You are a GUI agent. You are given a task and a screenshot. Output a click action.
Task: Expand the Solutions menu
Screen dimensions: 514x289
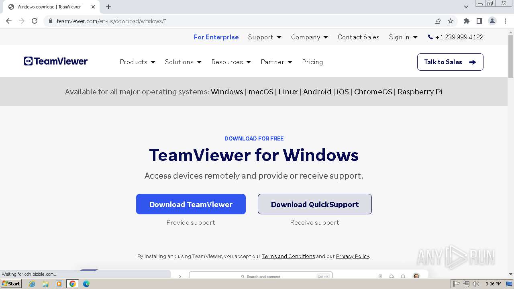[183, 62]
